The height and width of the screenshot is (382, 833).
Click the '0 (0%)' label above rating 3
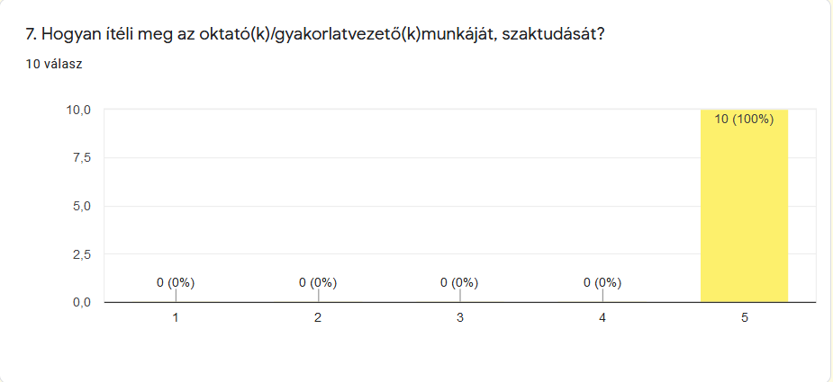459,283
